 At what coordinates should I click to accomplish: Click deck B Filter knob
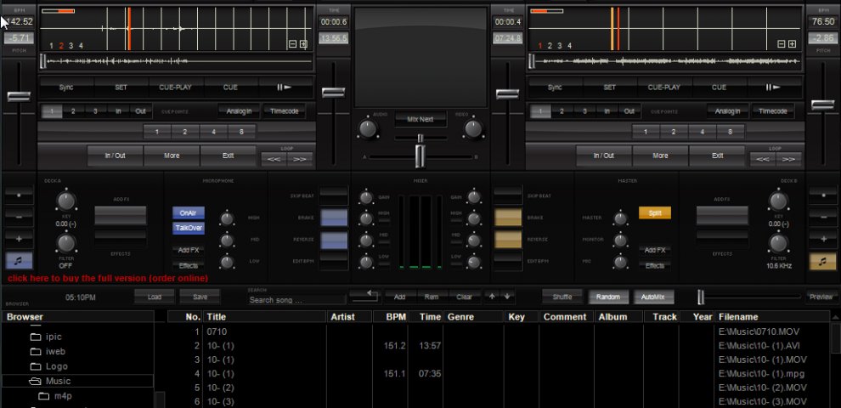[x=778, y=243]
